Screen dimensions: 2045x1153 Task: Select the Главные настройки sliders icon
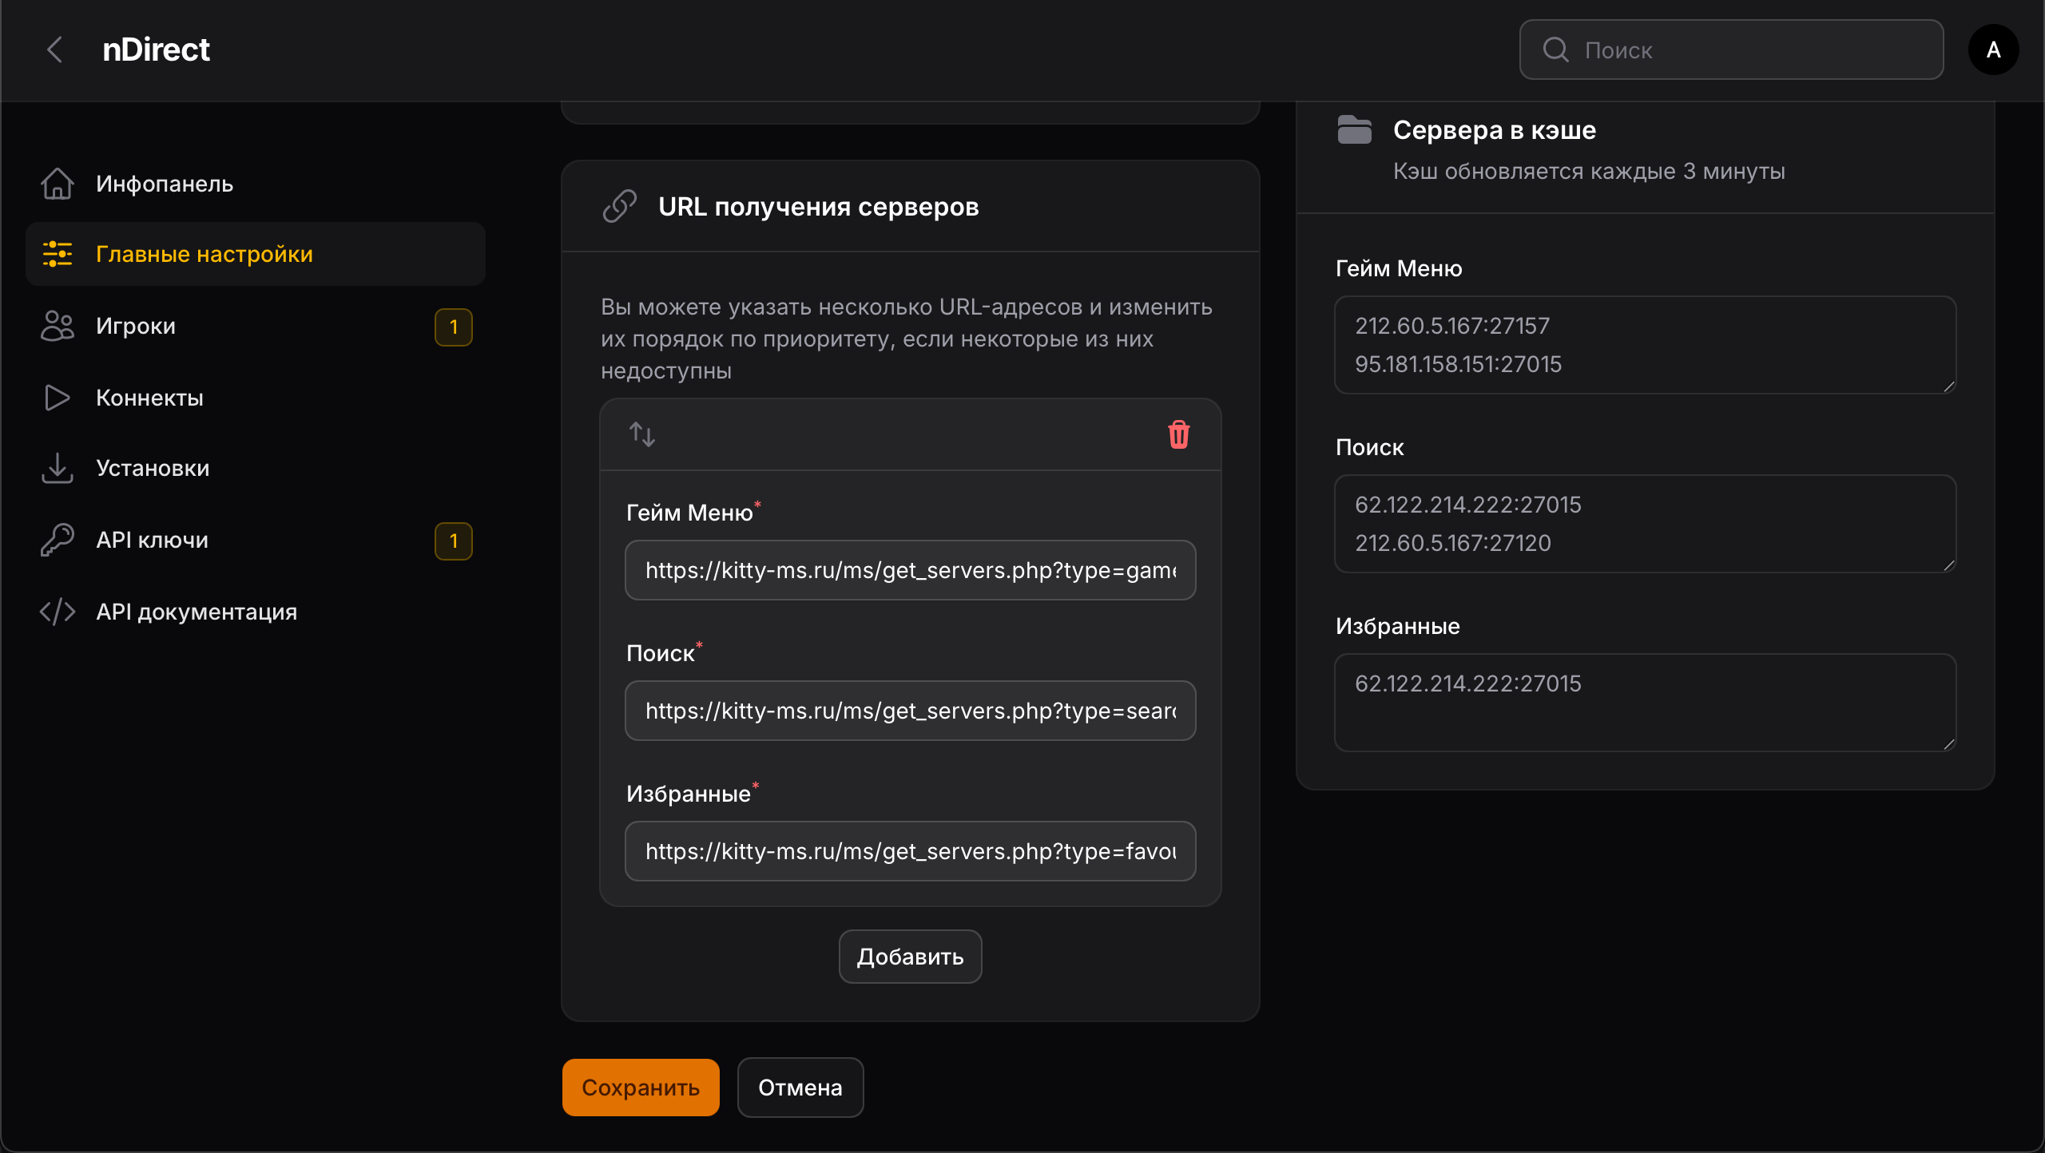pyautogui.click(x=57, y=254)
